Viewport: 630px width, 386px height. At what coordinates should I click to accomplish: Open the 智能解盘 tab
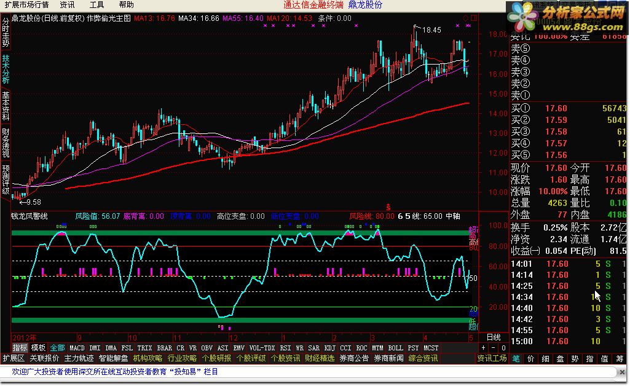click(x=113, y=358)
